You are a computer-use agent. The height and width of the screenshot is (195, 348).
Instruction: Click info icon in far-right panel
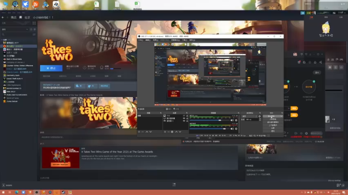(335, 67)
